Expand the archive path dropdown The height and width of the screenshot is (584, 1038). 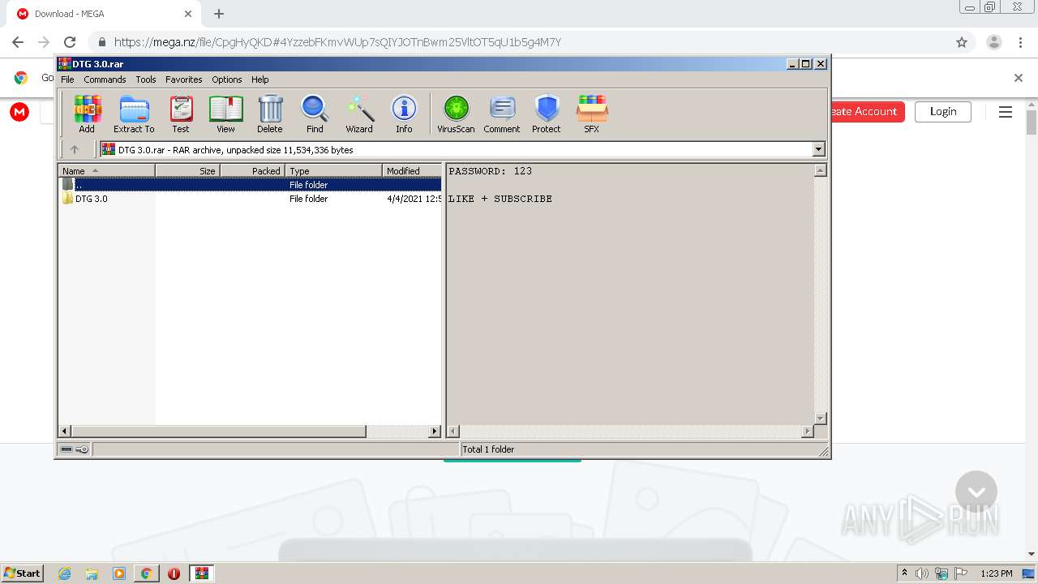click(818, 149)
